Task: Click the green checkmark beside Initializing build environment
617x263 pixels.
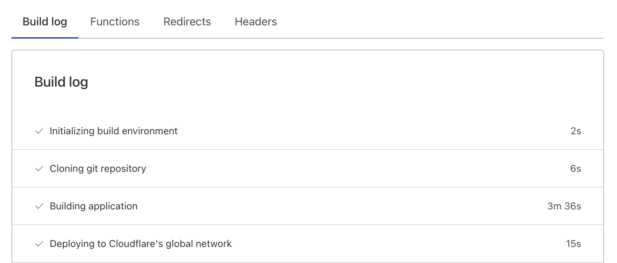Action: [39, 131]
